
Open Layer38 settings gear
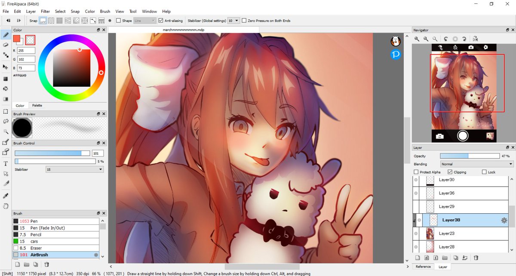coord(504,220)
